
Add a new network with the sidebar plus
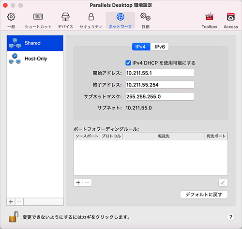11,202
